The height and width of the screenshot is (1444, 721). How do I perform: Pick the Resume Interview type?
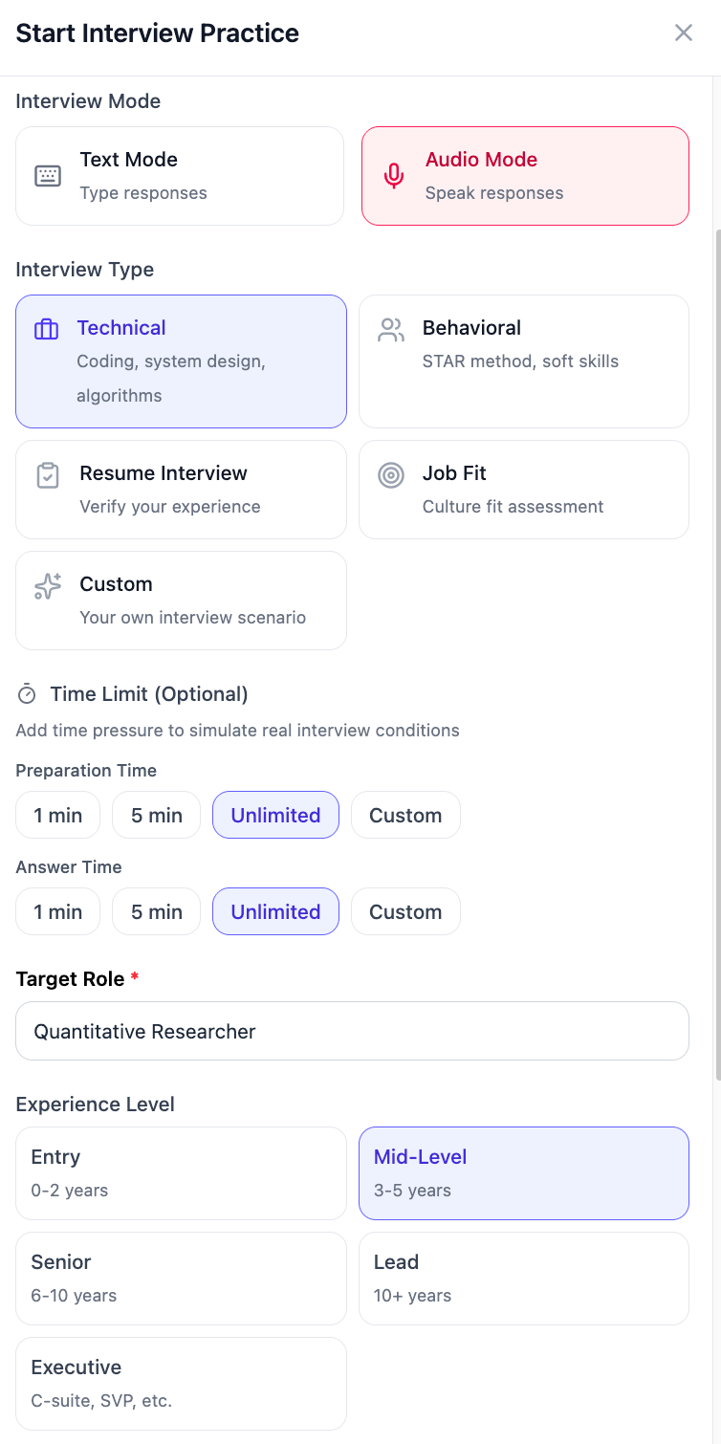pyautogui.click(x=181, y=490)
